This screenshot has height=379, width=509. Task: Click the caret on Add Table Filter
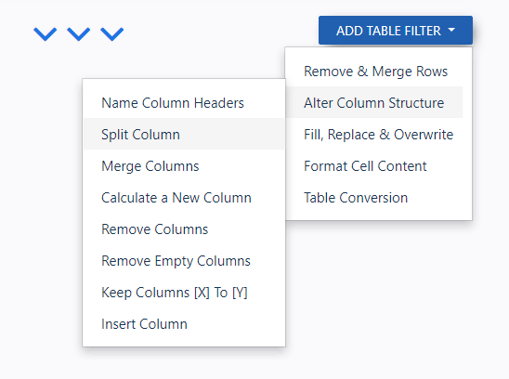tap(451, 30)
